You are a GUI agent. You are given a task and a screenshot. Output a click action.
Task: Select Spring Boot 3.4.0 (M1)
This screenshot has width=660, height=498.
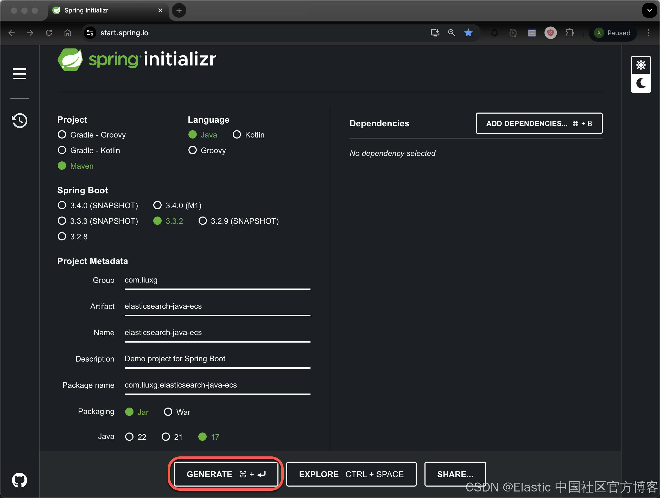(177, 205)
